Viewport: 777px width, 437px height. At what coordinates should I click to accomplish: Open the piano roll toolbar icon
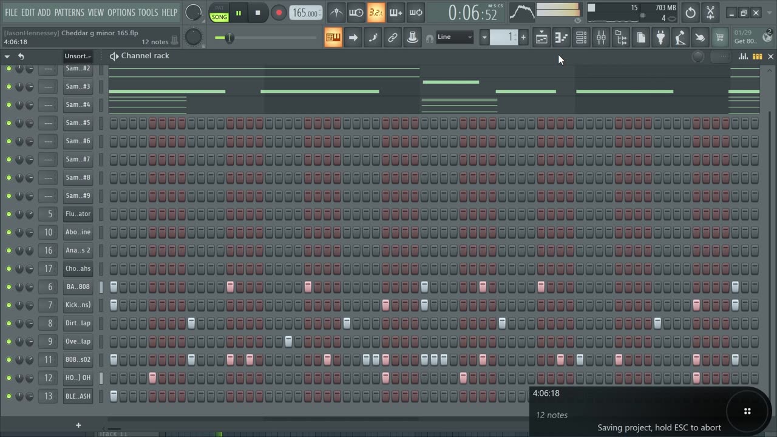tap(562, 38)
